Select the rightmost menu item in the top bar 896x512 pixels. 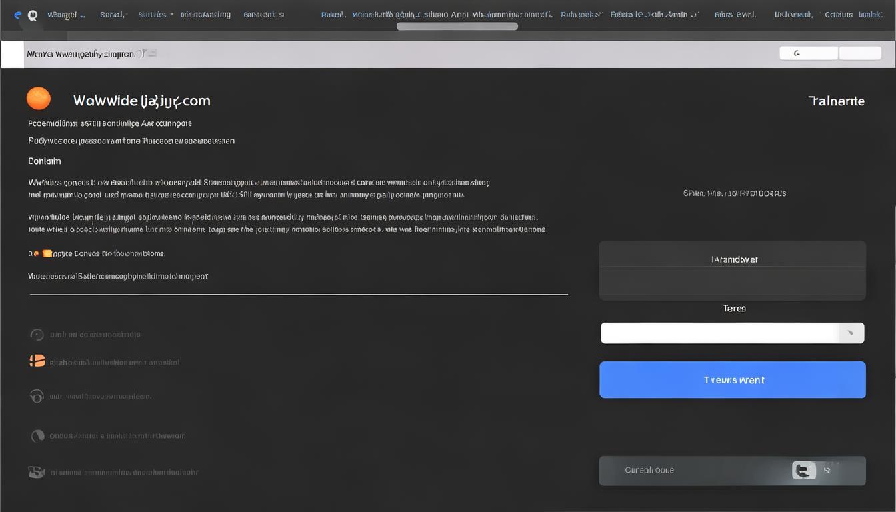click(x=870, y=15)
